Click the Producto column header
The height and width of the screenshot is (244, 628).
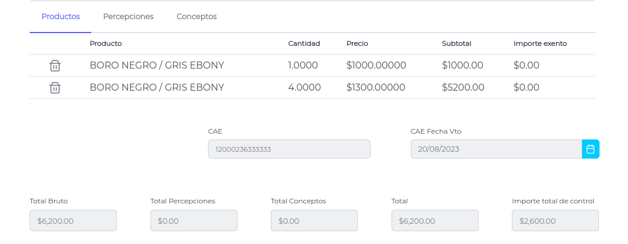click(106, 44)
